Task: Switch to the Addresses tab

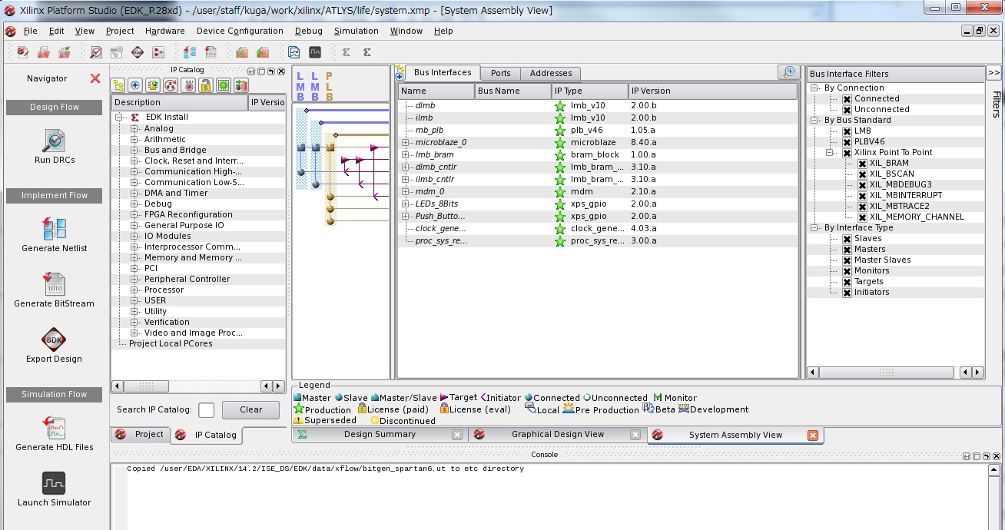Action: [551, 74]
